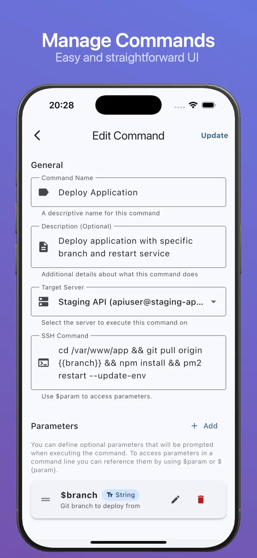Click the drag handle of the $branch parameter

[x=45, y=499]
